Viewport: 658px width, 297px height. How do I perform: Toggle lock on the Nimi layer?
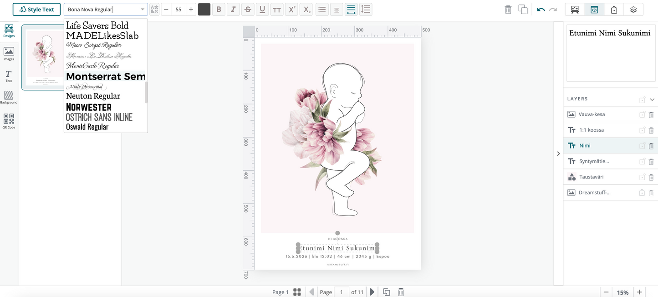tap(642, 146)
